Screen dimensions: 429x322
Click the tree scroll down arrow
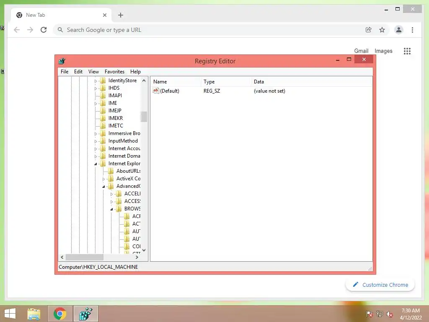pyautogui.click(x=144, y=250)
